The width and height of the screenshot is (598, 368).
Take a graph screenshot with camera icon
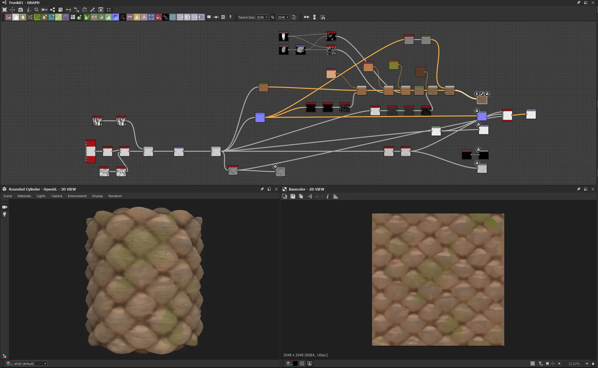[21, 10]
